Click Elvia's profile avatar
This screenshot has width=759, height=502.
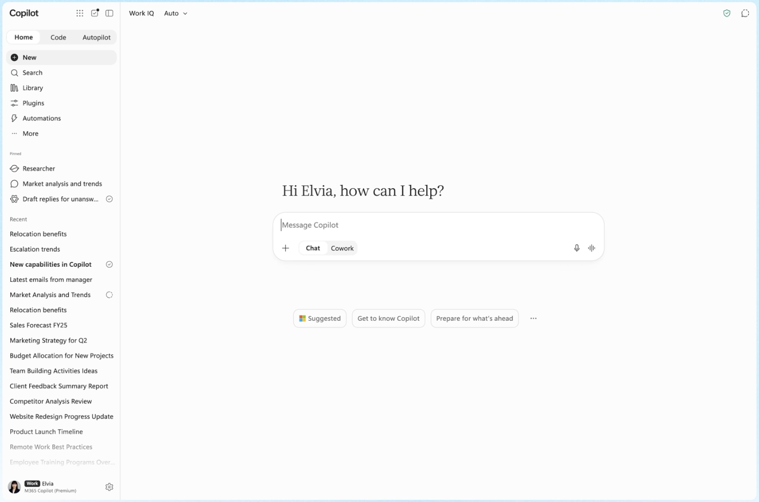pyautogui.click(x=14, y=487)
